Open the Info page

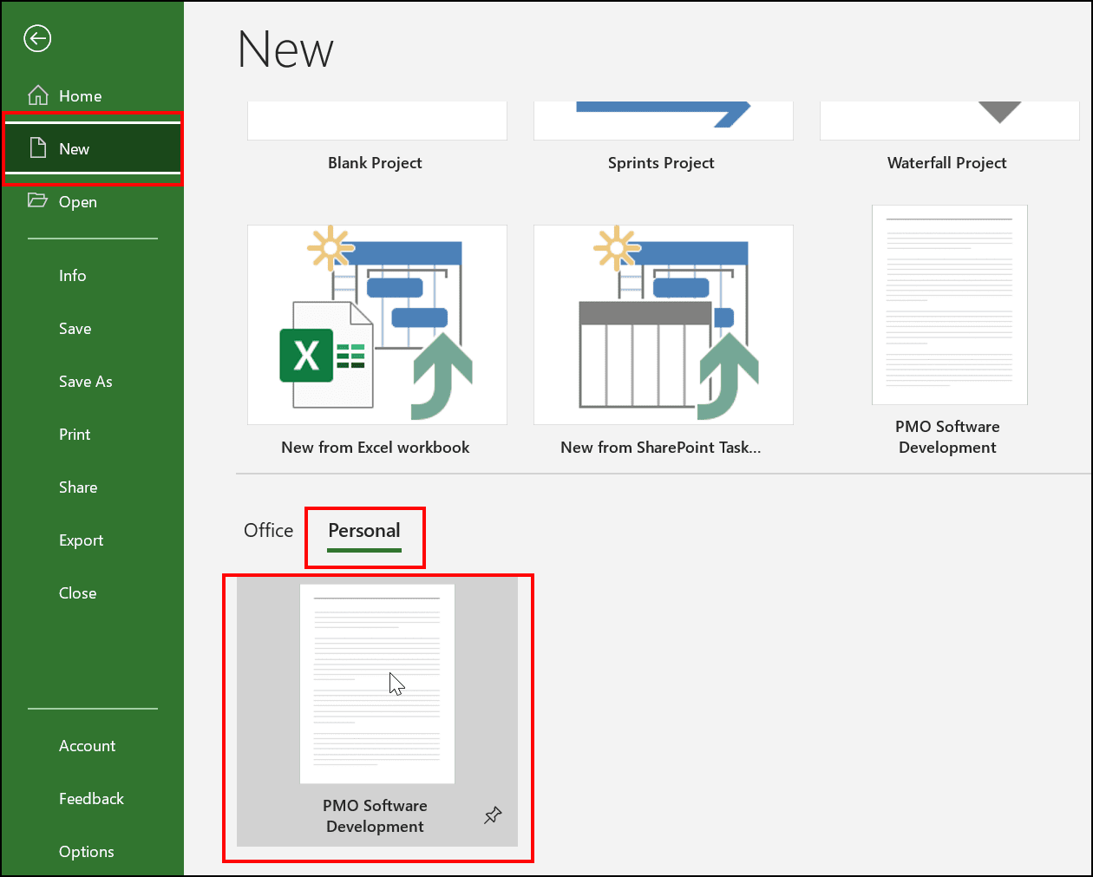tap(73, 276)
